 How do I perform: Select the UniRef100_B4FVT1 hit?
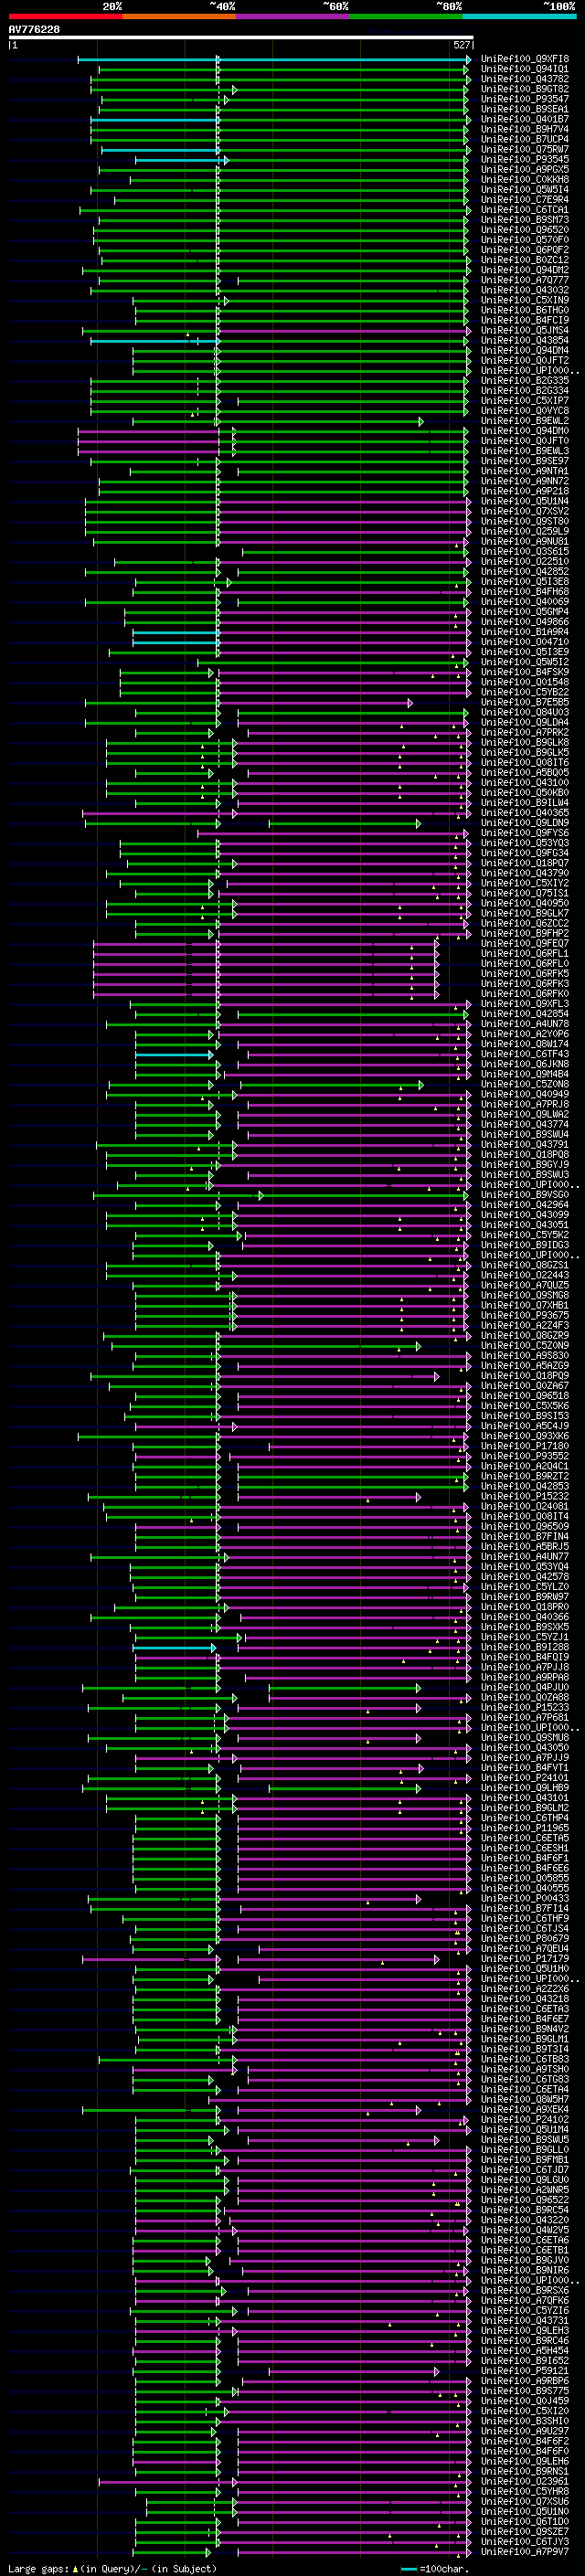525,1768
